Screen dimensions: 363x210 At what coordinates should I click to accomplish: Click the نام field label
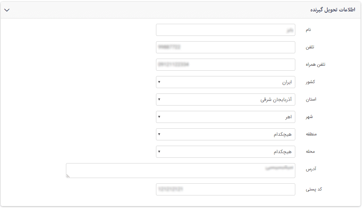tap(308, 30)
